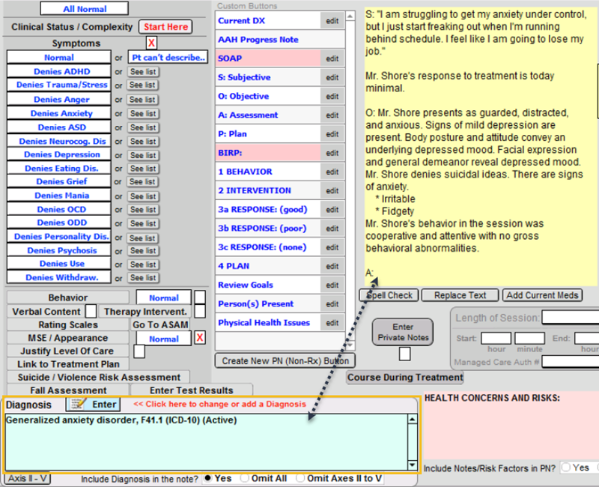Check the box under Enter Private Notes

(404, 354)
